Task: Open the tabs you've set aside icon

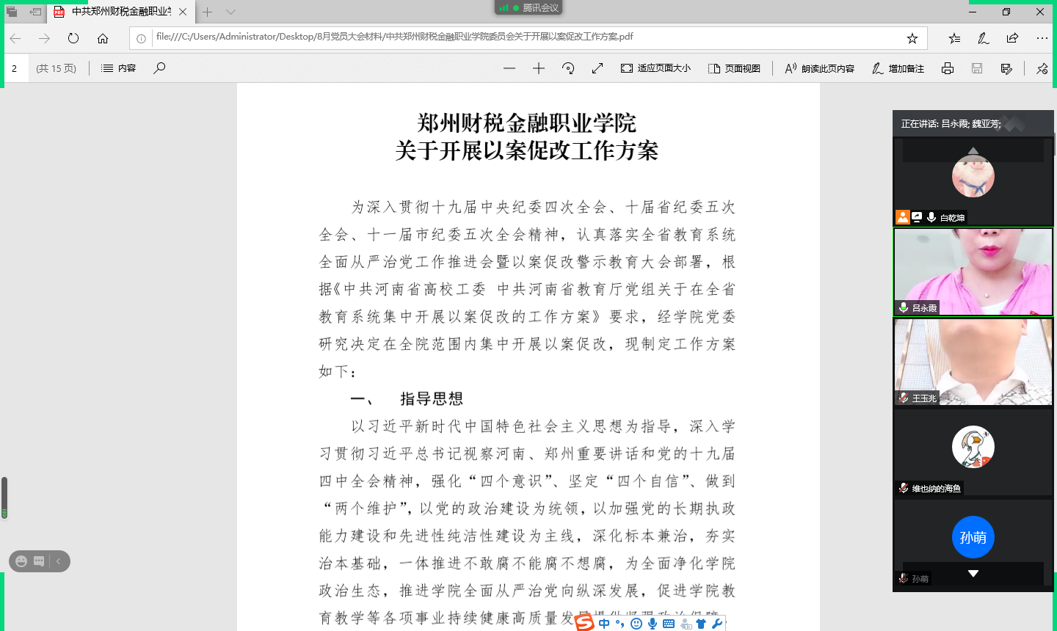Action: tap(12, 12)
